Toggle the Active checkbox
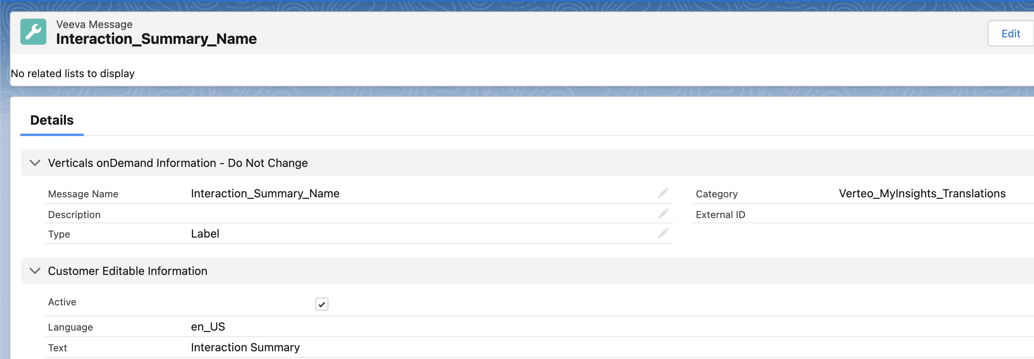This screenshot has height=359, width=1034. tap(321, 304)
